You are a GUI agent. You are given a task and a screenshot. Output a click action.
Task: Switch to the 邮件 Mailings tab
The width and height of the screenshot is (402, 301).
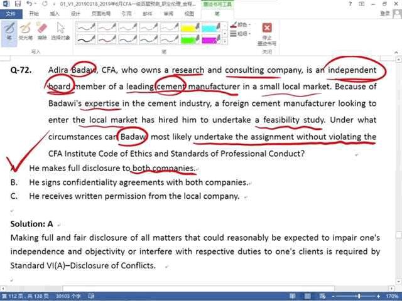pos(148,14)
